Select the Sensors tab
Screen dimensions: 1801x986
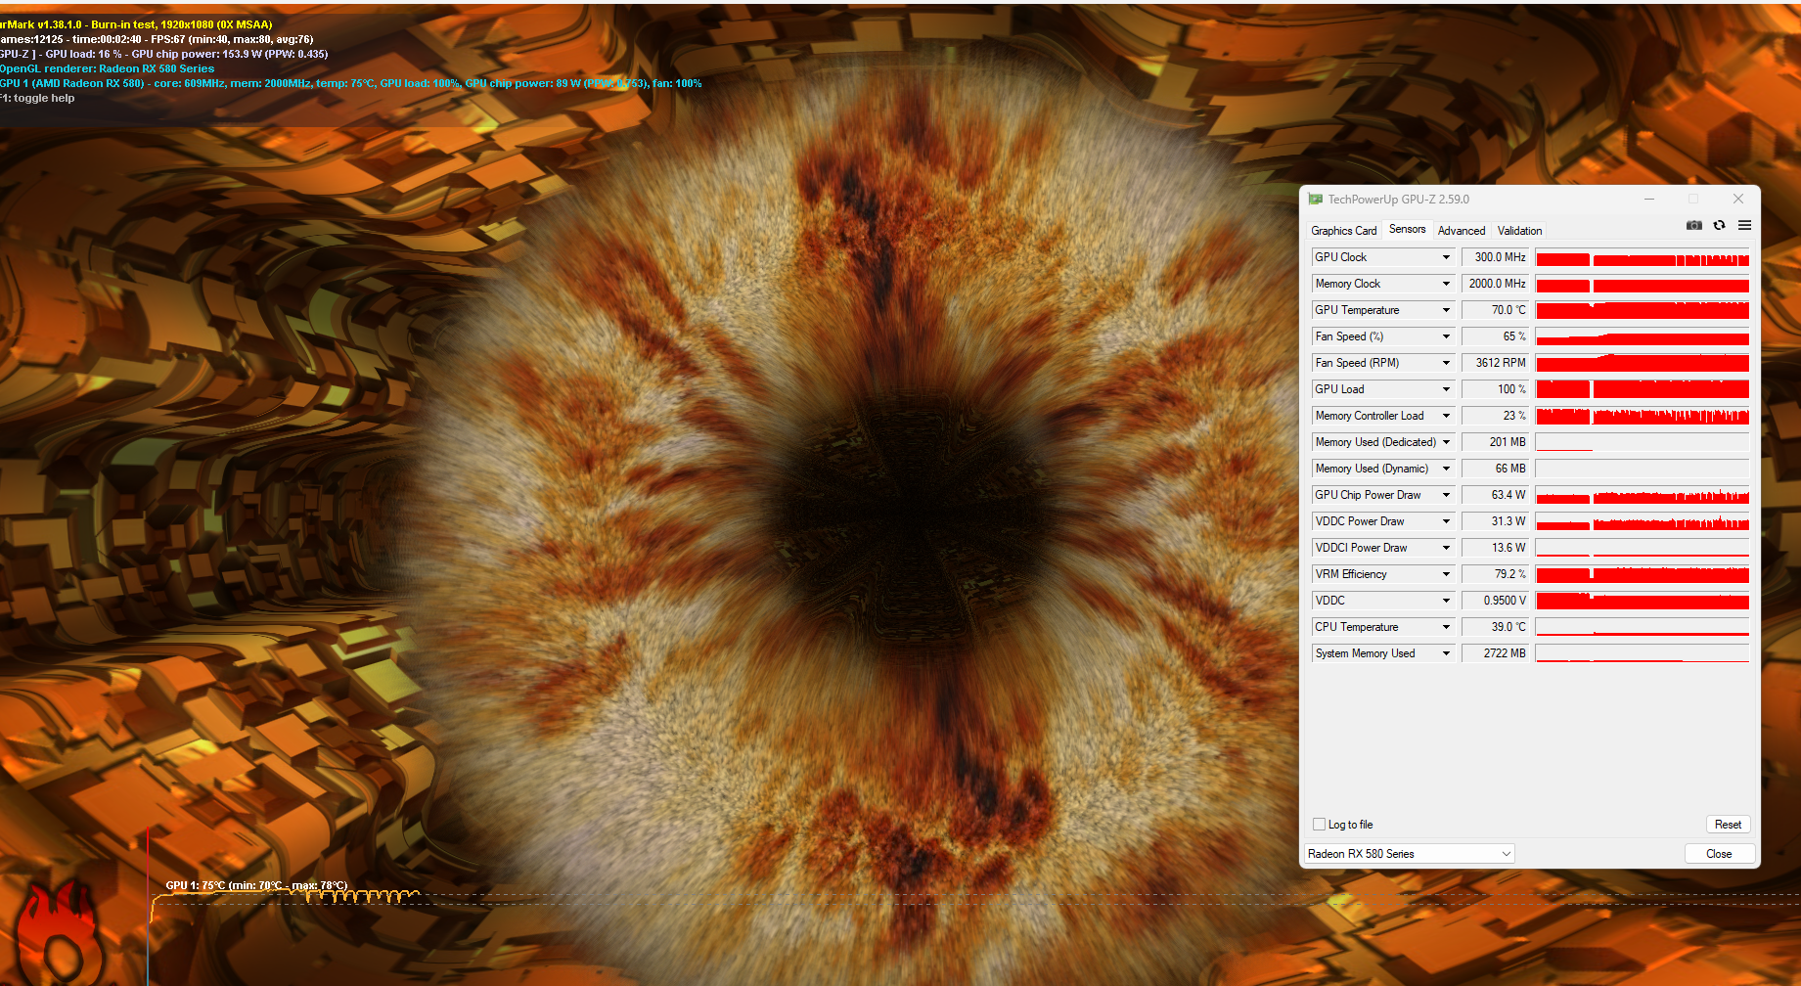[1407, 229]
